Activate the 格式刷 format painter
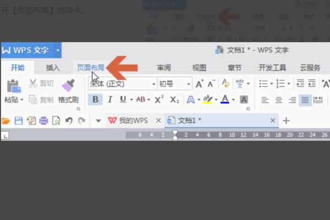Image resolution: width=330 pixels, height=220 pixels. click(68, 91)
